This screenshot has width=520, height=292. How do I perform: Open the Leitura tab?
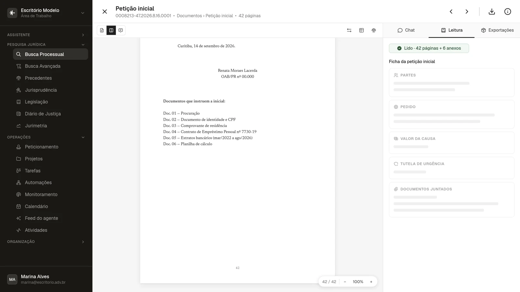pyautogui.click(x=452, y=30)
